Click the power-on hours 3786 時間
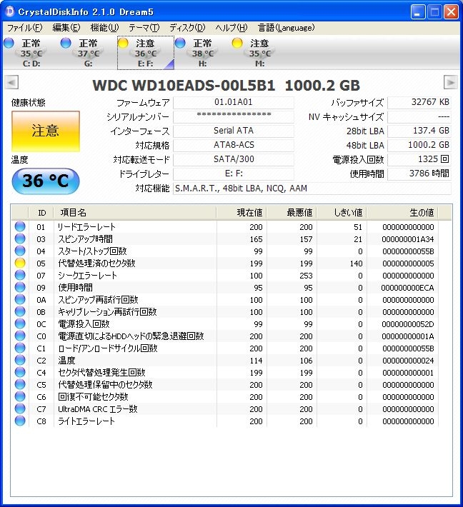463x507 pixels. [x=419, y=174]
